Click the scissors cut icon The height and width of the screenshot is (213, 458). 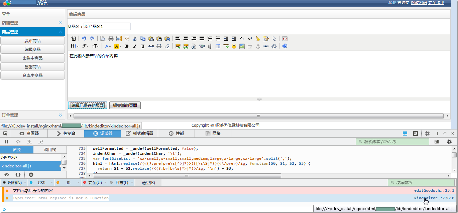coord(135,39)
